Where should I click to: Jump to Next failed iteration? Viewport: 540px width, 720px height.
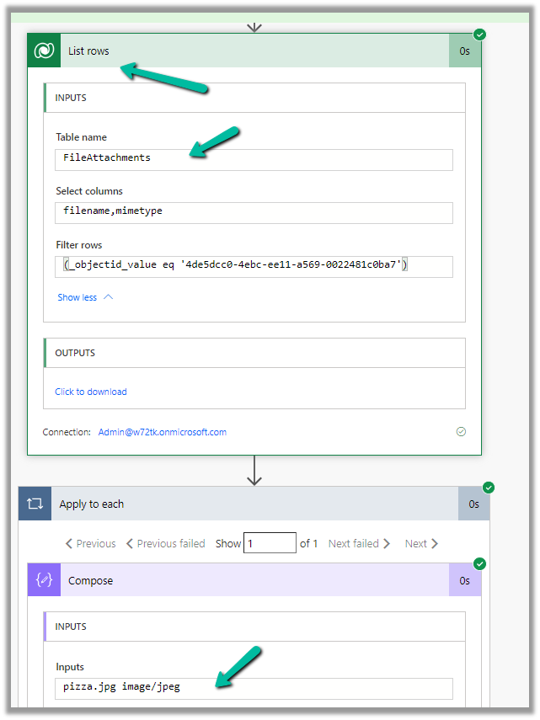tap(359, 544)
